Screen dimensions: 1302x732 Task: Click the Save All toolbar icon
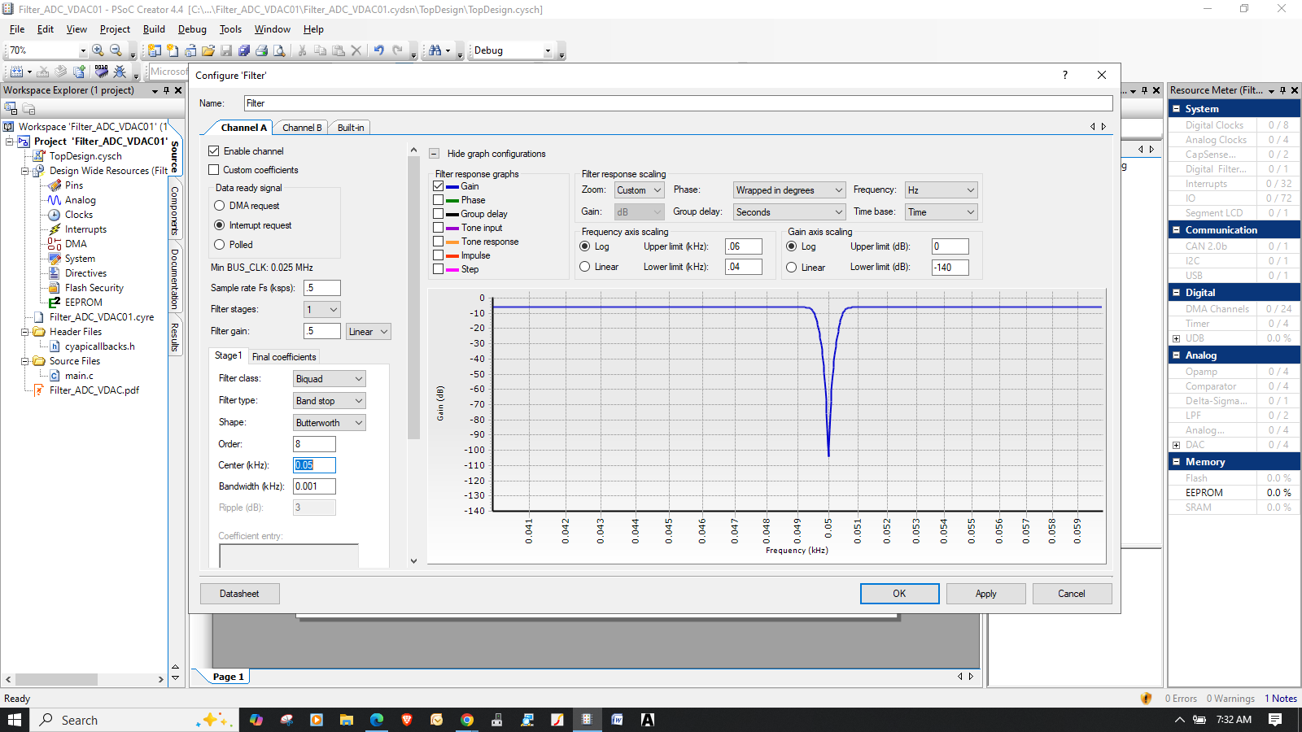click(x=244, y=50)
